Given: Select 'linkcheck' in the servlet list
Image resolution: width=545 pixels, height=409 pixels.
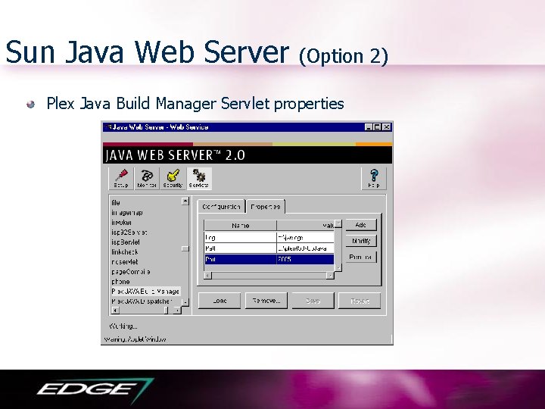Looking at the screenshot, I should (x=124, y=251).
